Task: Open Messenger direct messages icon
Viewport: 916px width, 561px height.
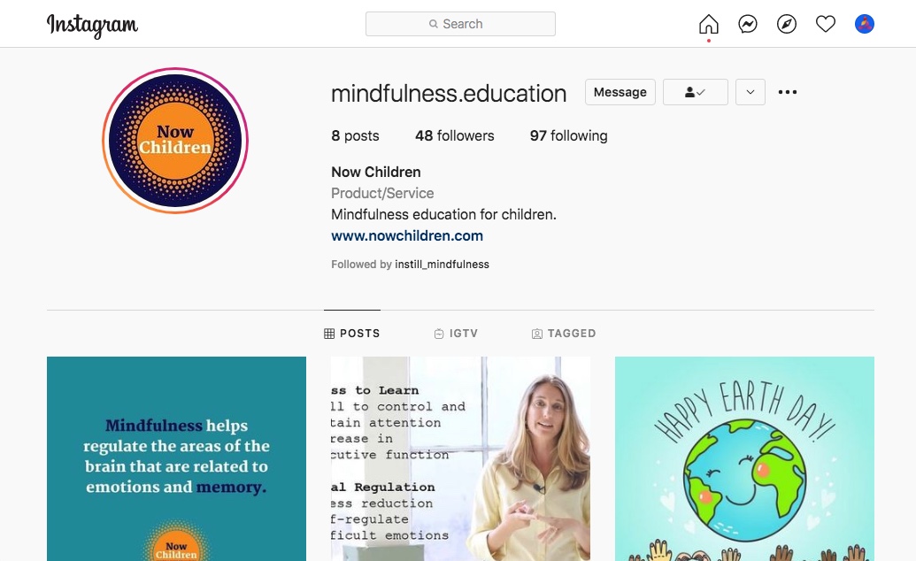Action: 747,24
